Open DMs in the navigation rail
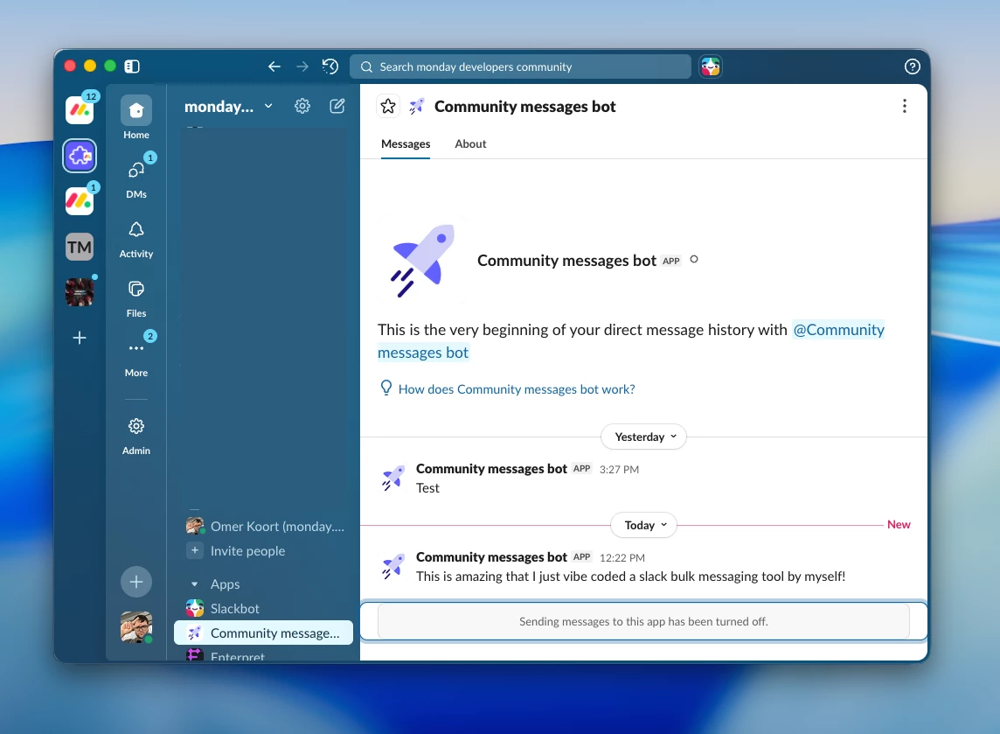The width and height of the screenshot is (1000, 734). click(136, 177)
